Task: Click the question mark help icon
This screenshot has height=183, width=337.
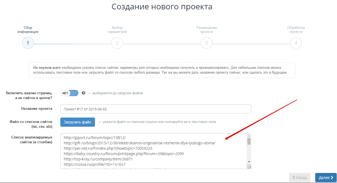Action: (83, 93)
